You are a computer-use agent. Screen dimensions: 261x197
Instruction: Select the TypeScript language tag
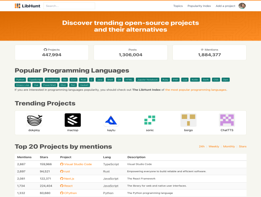coord(35,80)
